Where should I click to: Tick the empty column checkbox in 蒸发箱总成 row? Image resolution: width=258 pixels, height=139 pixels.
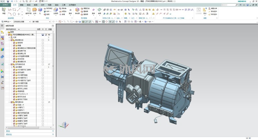(x=43, y=40)
